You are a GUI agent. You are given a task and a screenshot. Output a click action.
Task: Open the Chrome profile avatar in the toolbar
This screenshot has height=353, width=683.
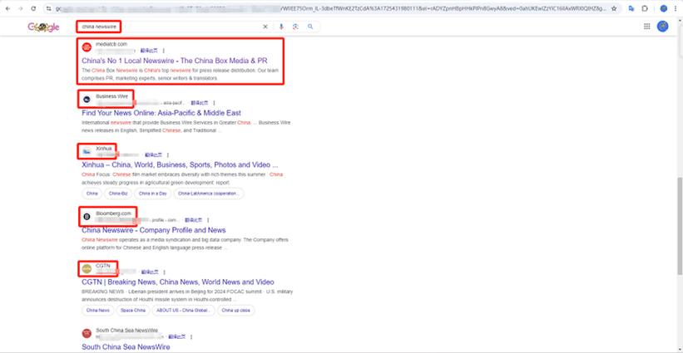[663, 8]
